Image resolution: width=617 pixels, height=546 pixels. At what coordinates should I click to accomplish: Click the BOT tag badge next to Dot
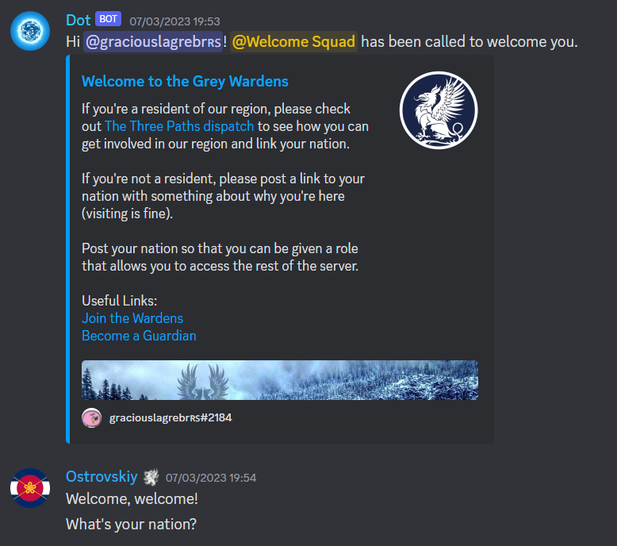[108, 19]
